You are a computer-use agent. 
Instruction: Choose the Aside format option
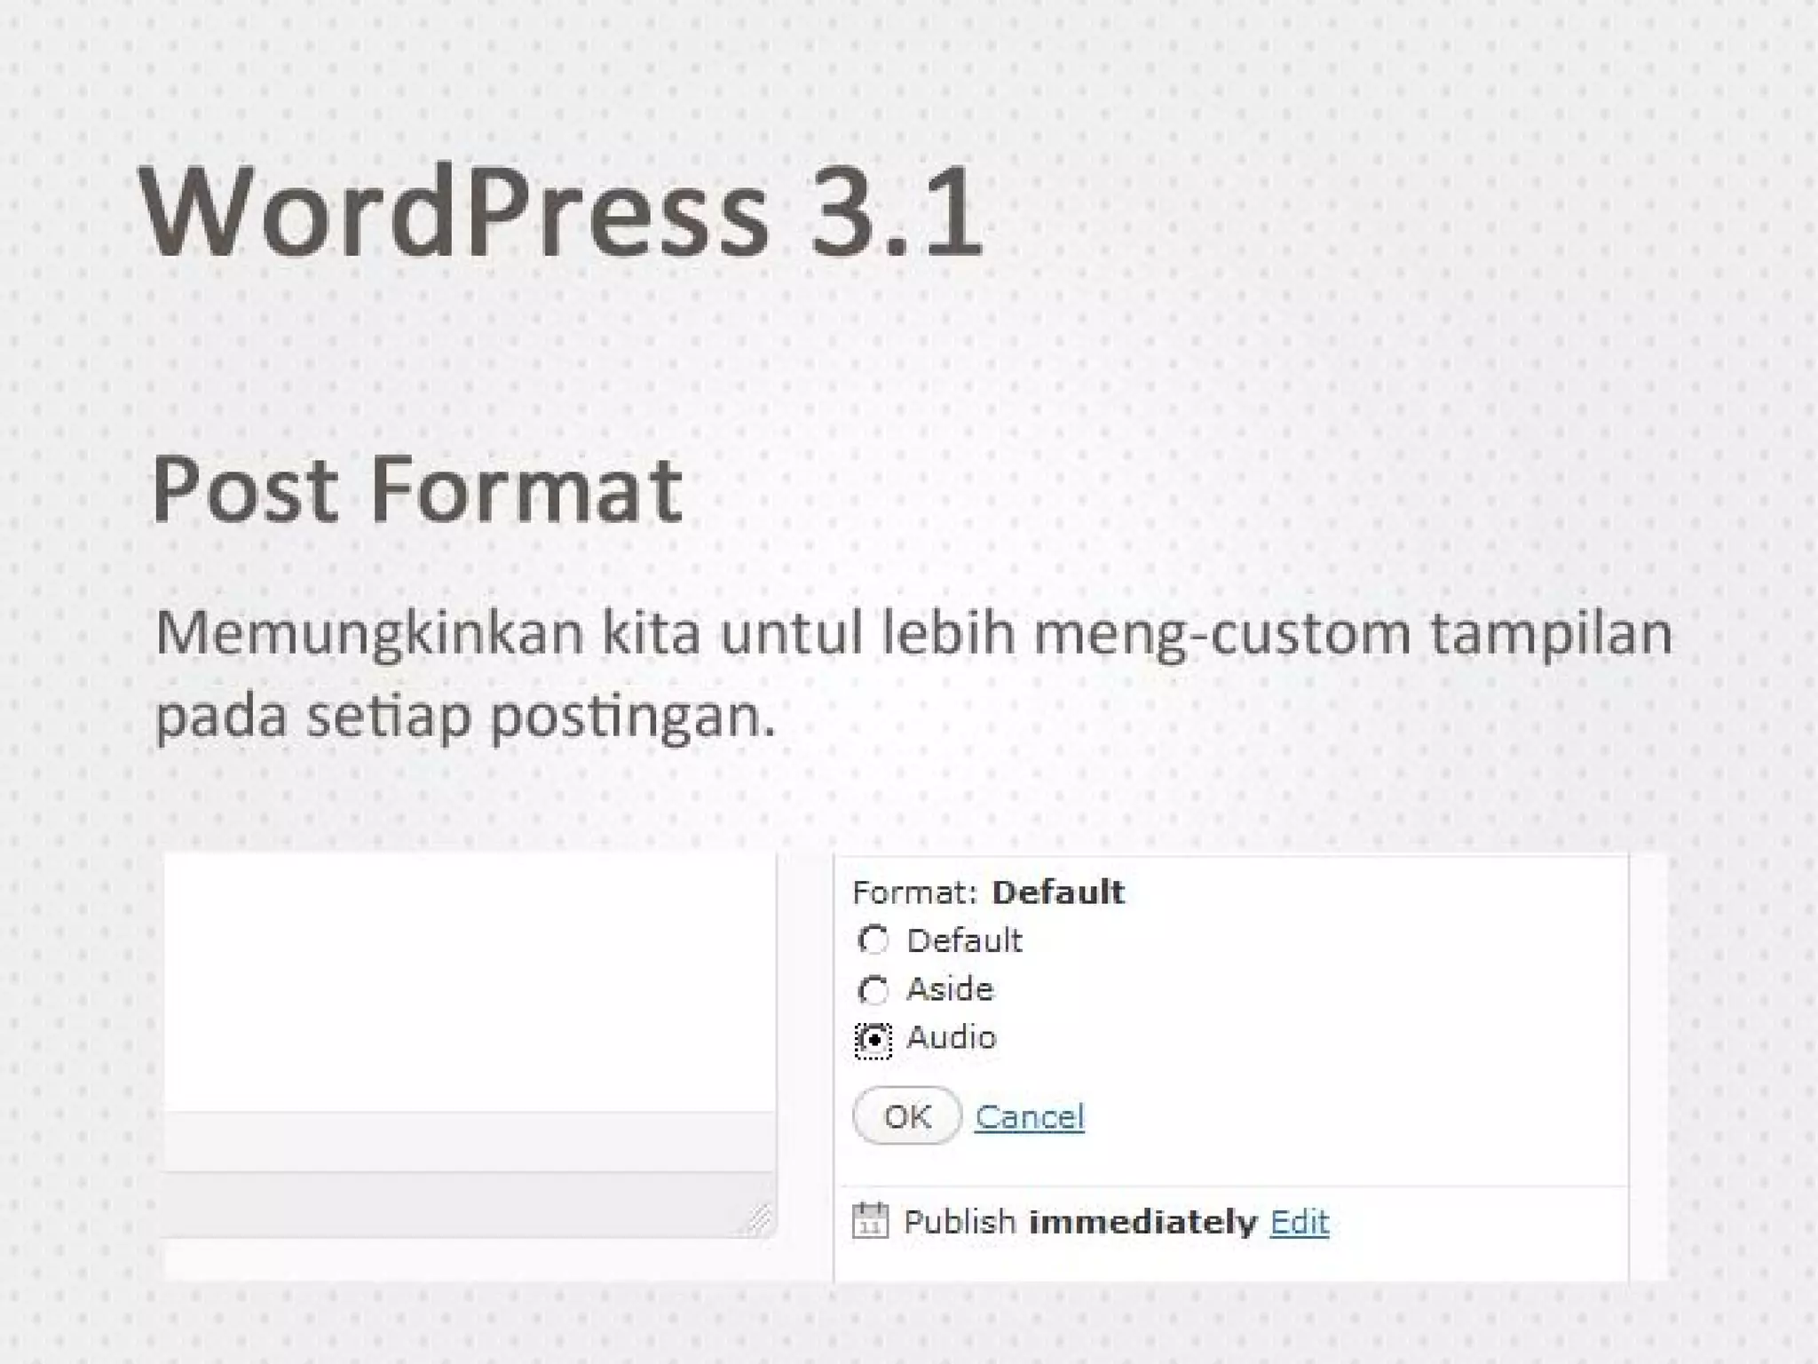[873, 989]
